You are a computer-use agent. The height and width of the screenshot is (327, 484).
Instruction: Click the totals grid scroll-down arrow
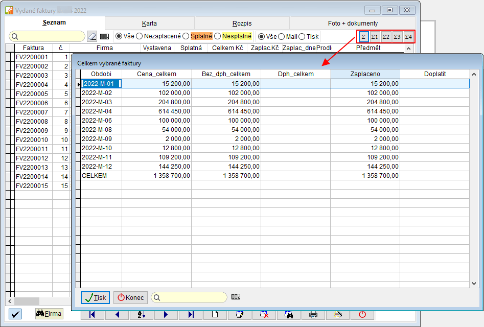(474, 284)
